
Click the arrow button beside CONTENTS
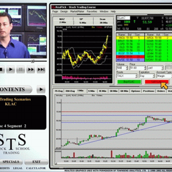[x=41, y=89]
